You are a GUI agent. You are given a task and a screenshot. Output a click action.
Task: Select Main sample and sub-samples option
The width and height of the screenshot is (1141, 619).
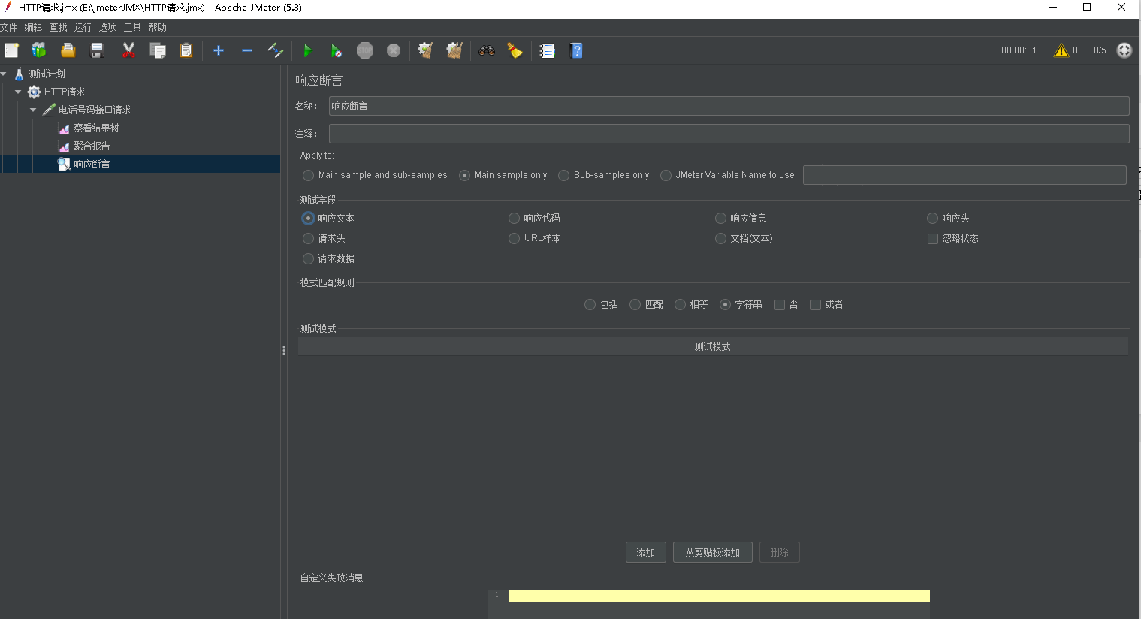375,175
